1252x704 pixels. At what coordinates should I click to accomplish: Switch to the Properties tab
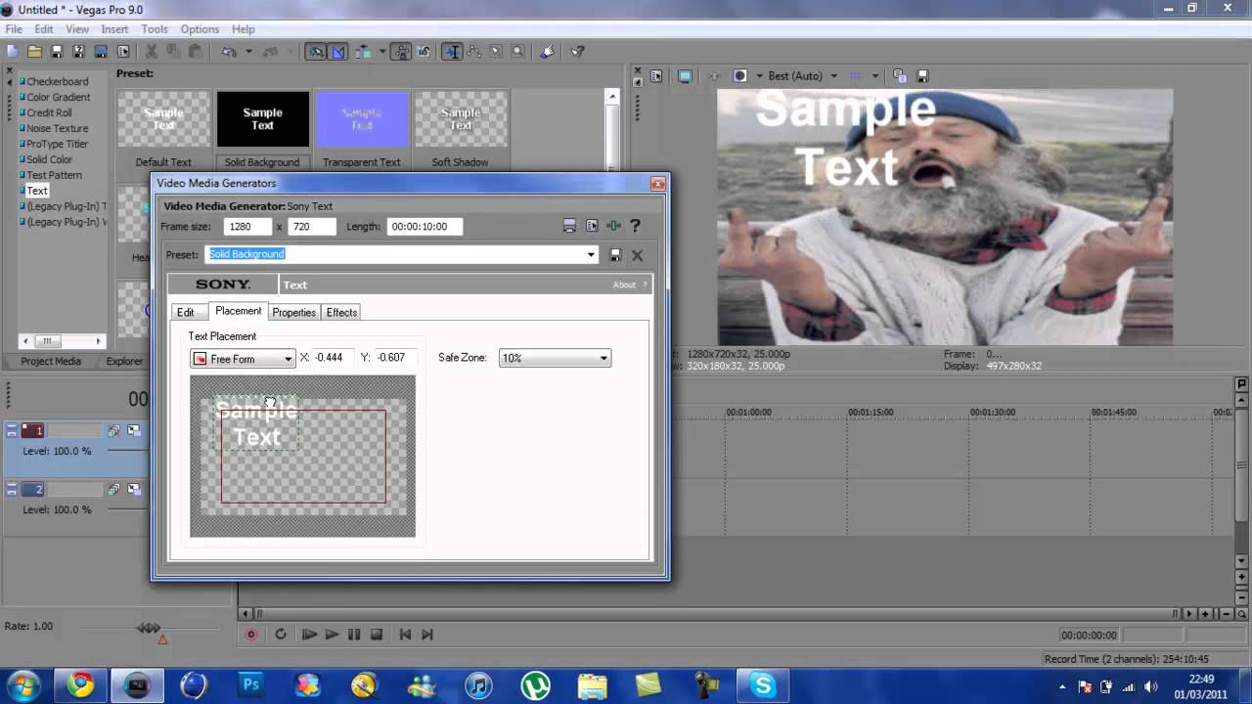(x=293, y=312)
